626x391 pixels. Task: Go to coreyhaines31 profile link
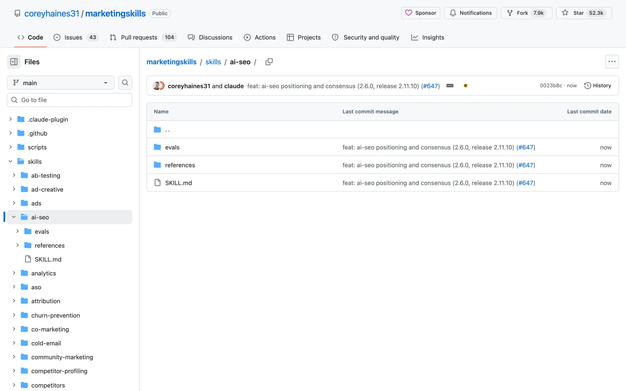52,13
